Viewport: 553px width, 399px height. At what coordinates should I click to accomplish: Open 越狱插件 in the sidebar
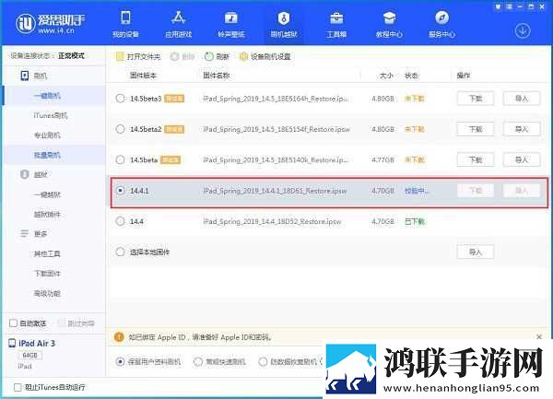point(47,214)
